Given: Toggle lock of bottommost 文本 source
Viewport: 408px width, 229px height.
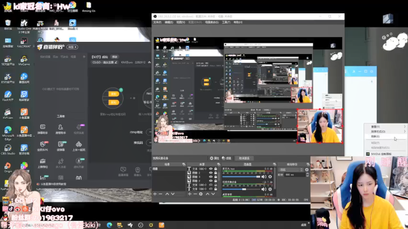Looking at the screenshot, I should click(x=215, y=189).
